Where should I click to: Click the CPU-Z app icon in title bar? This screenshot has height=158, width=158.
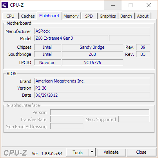point(5,5)
